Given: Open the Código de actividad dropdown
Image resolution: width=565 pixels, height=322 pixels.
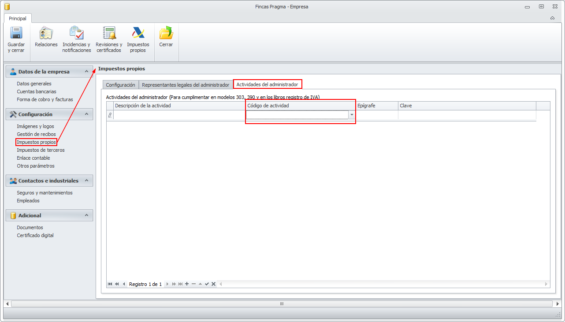Looking at the screenshot, I should pyautogui.click(x=352, y=115).
